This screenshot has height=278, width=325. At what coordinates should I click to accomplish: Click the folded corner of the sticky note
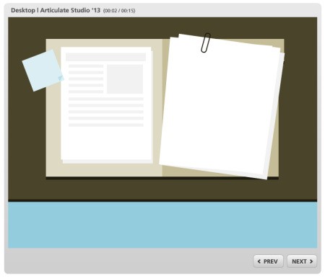click(61, 78)
